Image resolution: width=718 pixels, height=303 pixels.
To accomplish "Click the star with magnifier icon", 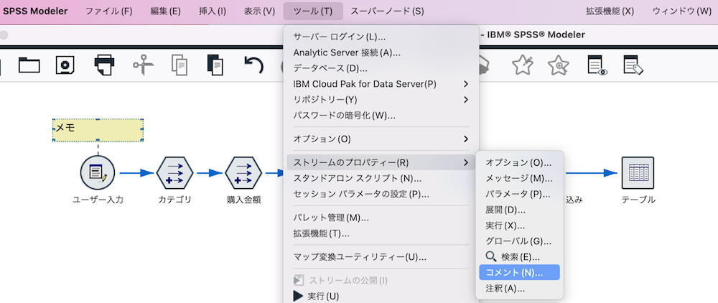I will coord(559,65).
